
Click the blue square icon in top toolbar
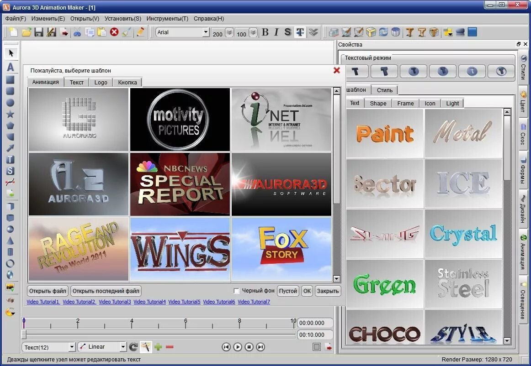point(473,32)
